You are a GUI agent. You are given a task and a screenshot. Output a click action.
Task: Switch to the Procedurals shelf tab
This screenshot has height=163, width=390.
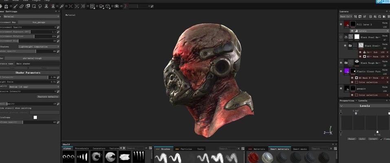pyautogui.click(x=82, y=148)
